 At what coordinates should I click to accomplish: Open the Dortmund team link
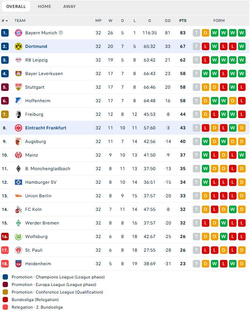click(36, 46)
